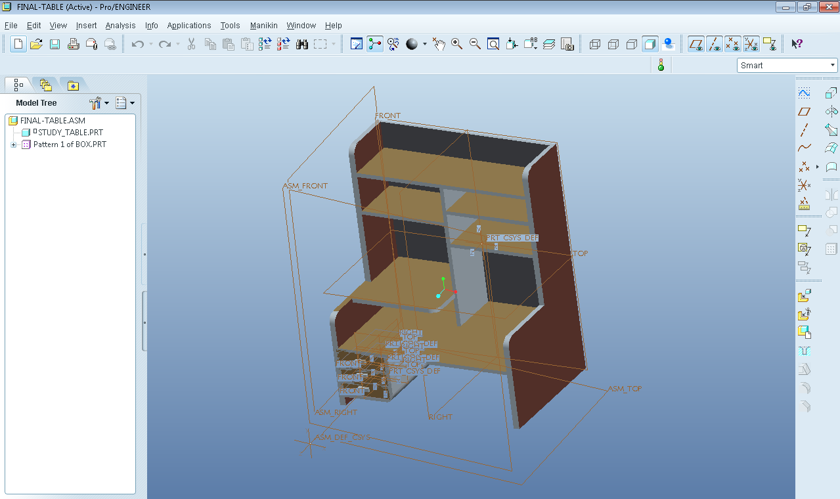Select STUDY_TABLE.PRT in the model tree

pyautogui.click(x=70, y=133)
